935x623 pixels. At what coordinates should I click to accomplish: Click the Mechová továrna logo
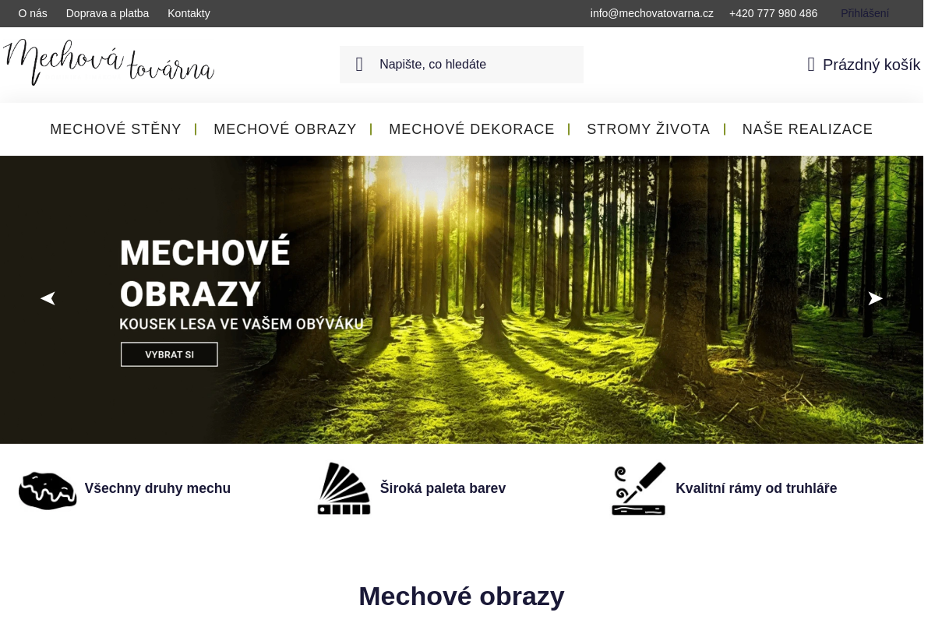coord(108,62)
